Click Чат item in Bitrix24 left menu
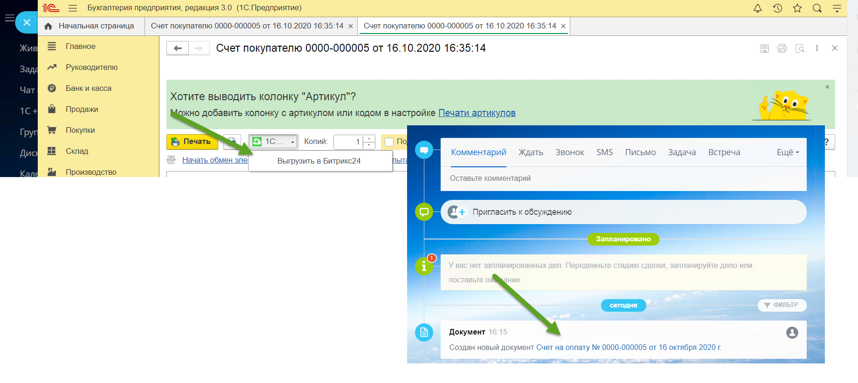 [x=28, y=90]
